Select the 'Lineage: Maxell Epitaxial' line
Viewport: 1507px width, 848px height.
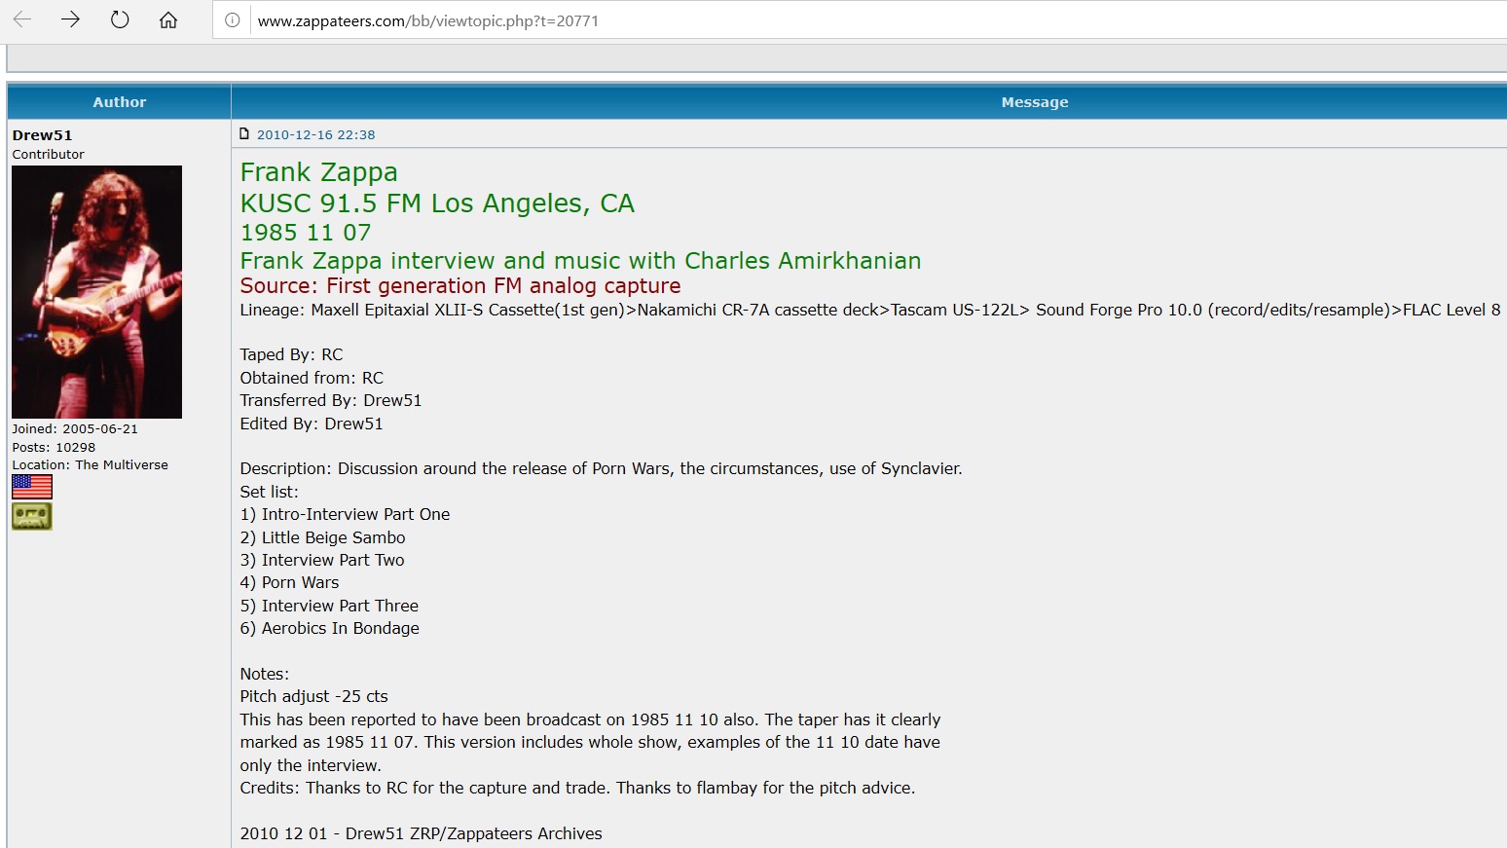coord(870,310)
